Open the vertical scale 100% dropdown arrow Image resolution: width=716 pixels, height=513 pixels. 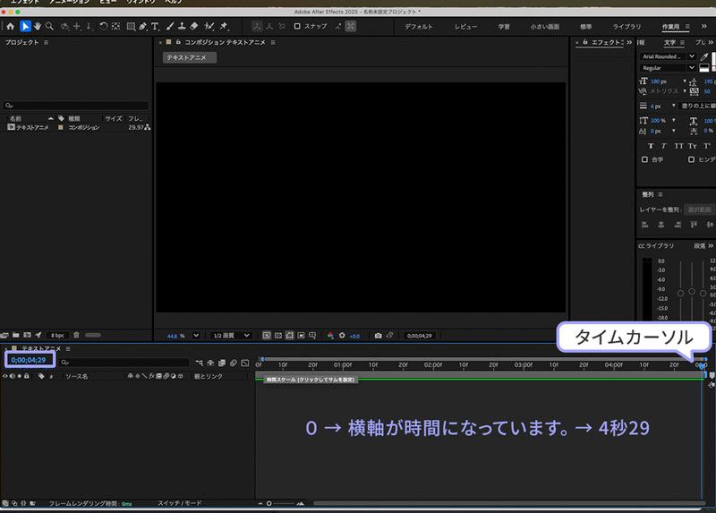(674, 121)
